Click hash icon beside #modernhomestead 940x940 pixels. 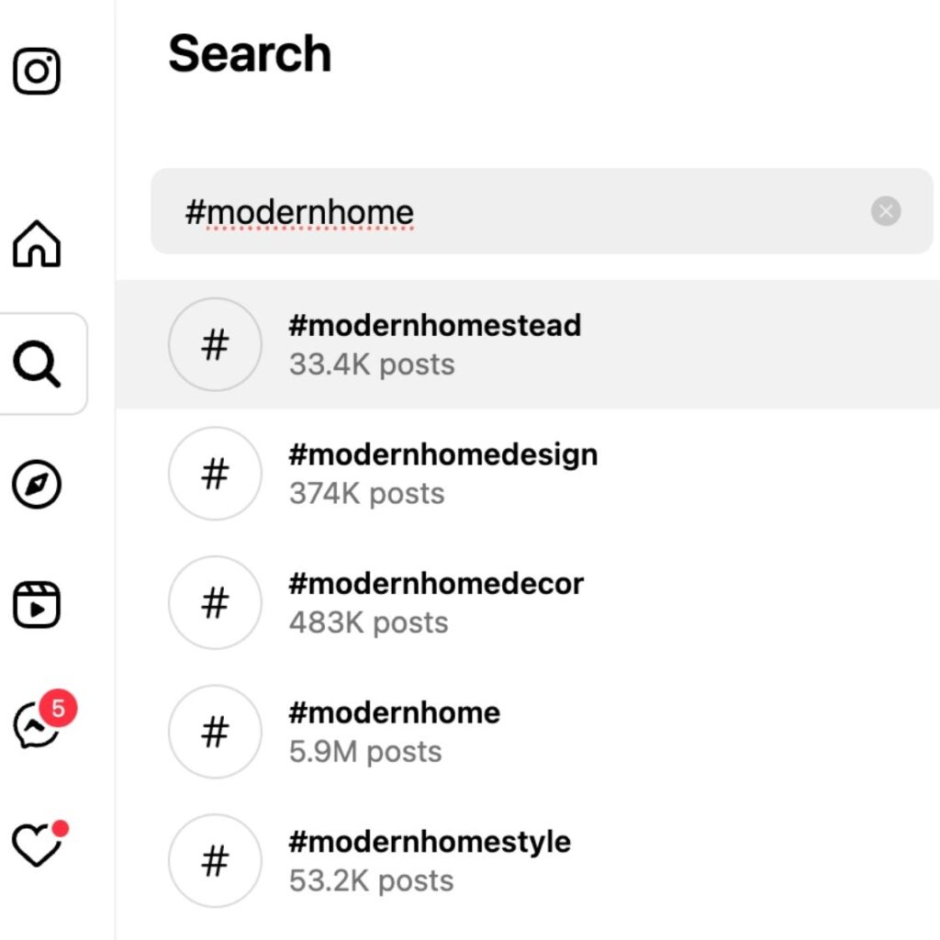click(215, 345)
